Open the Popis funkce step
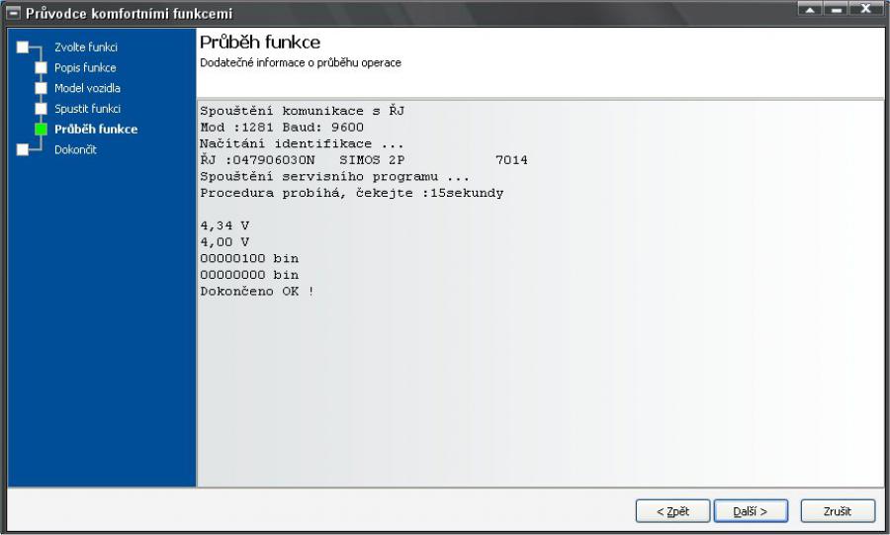Screen dimensions: 890x535 click(x=85, y=67)
